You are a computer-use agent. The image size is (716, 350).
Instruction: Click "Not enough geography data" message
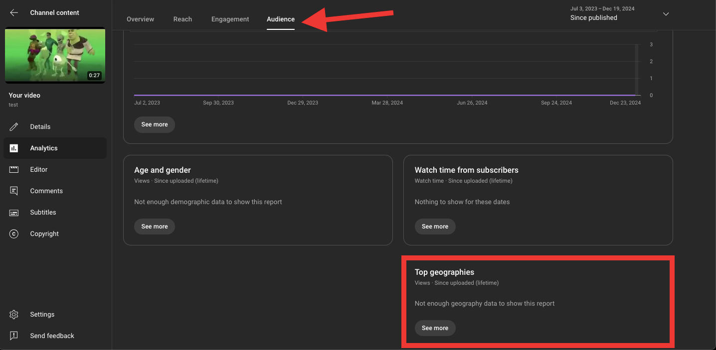coord(485,303)
